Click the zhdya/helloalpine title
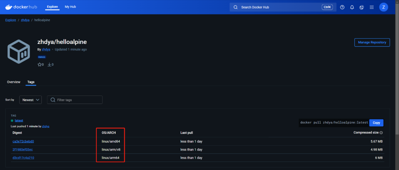The height and width of the screenshot is (170, 399). [62, 42]
